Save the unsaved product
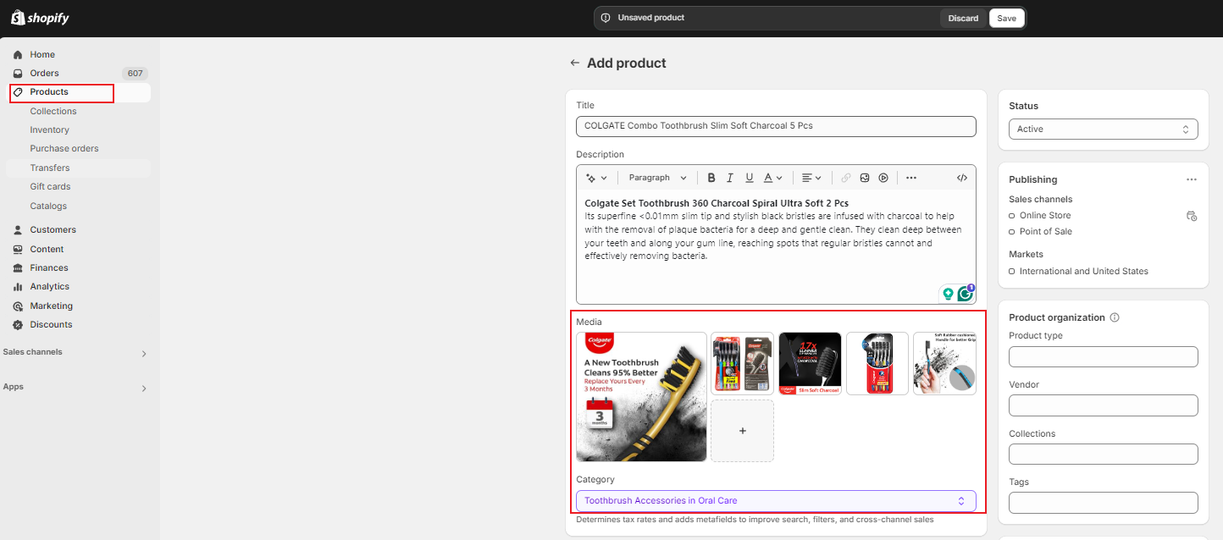This screenshot has height=540, width=1223. click(x=1007, y=18)
